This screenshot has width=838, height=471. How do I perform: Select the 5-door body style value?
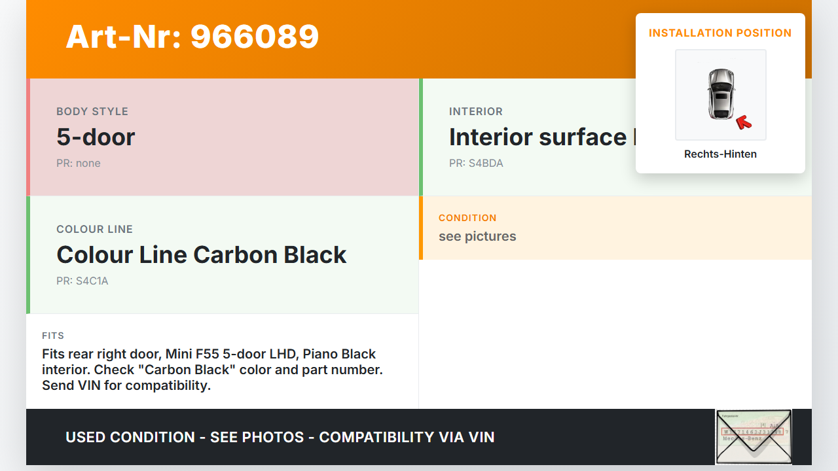click(96, 137)
